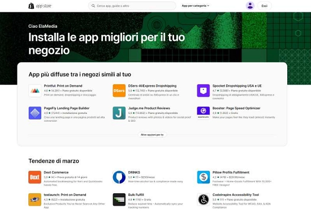Screen dimensions: 311x213
Task: Open the DSers orange app icon
Action: 119,91
